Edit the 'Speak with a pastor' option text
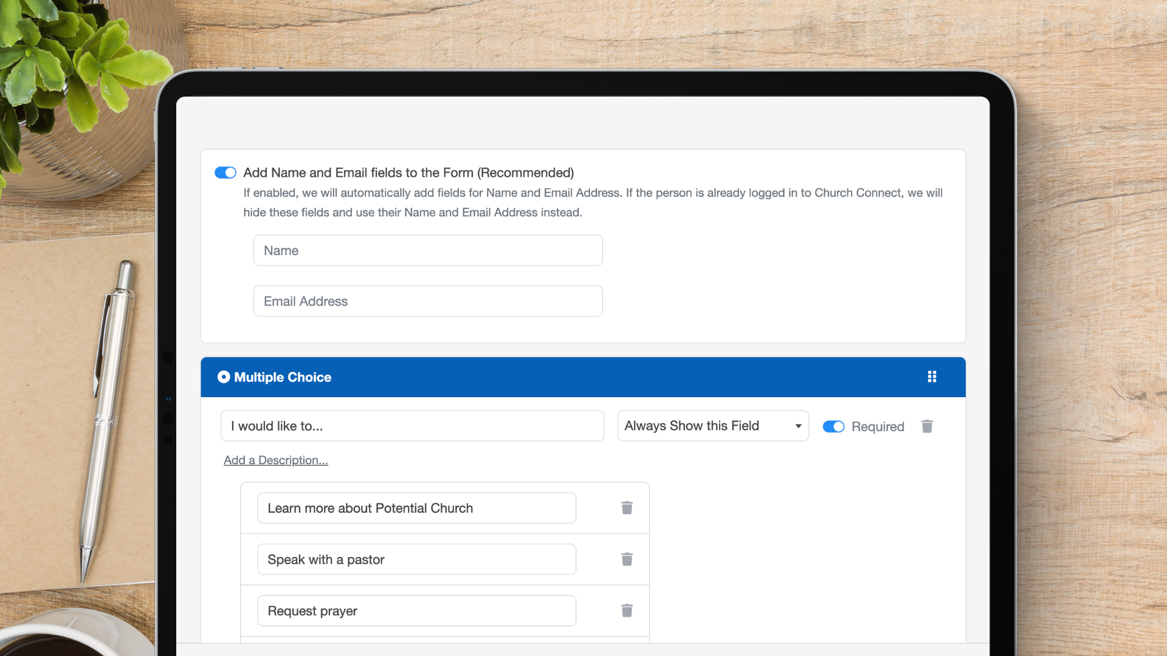Viewport: 1167px width, 656px height. click(x=416, y=559)
